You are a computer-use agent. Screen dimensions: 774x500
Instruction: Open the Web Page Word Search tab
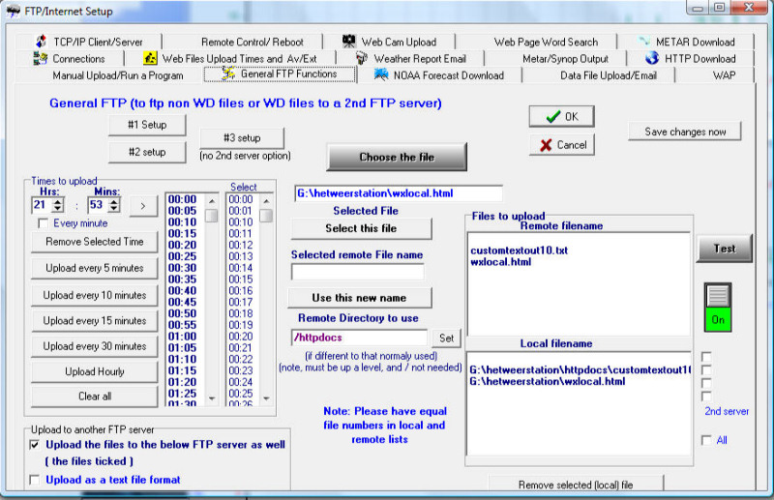pos(546,42)
